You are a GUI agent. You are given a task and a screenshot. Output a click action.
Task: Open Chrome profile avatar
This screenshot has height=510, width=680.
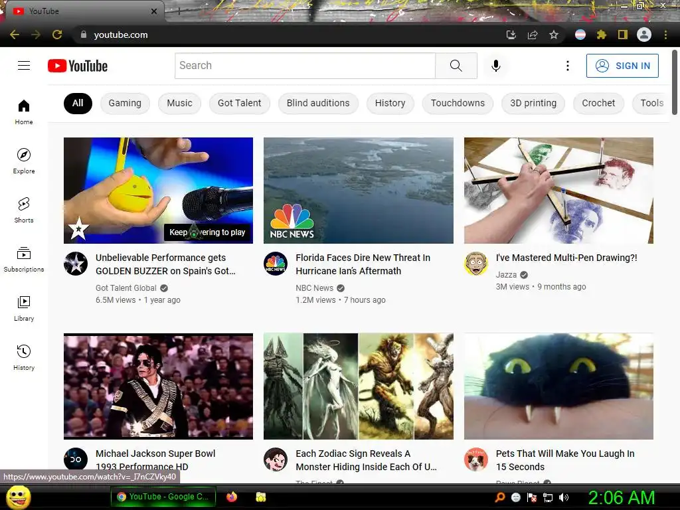click(644, 35)
